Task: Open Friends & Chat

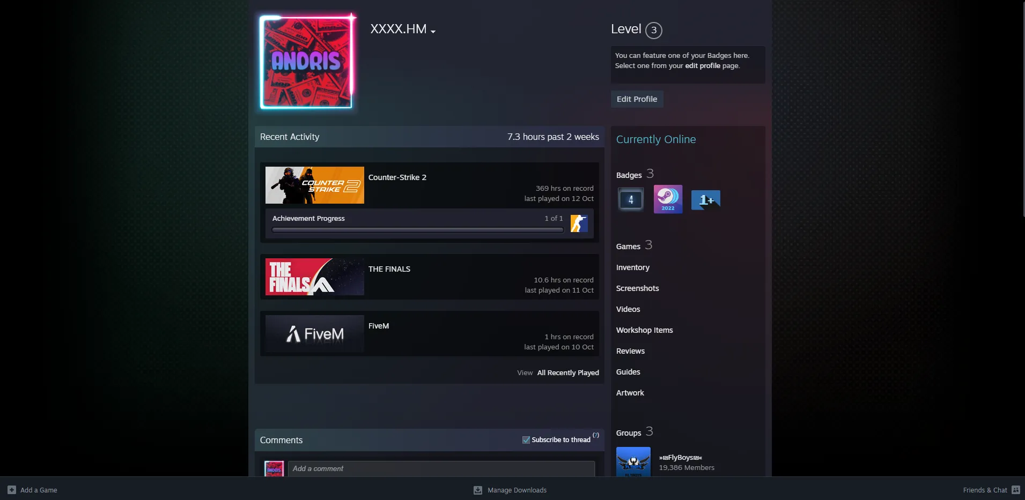Action: coord(985,490)
